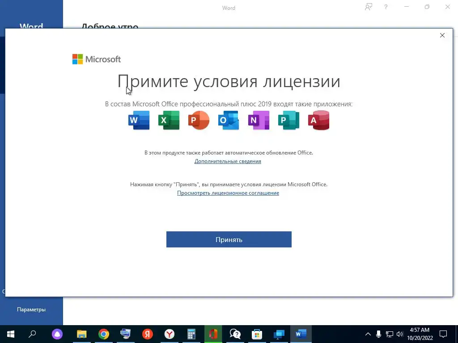Click the account/feedback icon in Word title bar
This screenshot has height=343, width=458.
click(369, 7)
